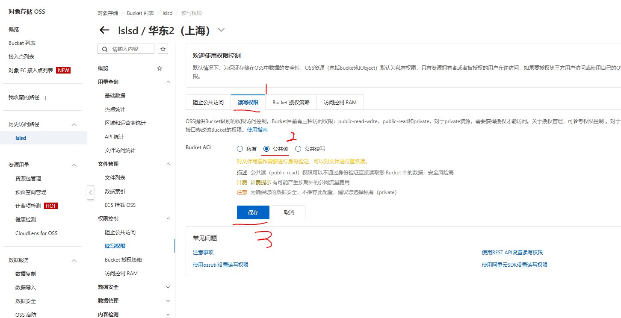The image size is (621, 318).
Task: Open 概览 in the left OSS menu
Action: click(14, 29)
